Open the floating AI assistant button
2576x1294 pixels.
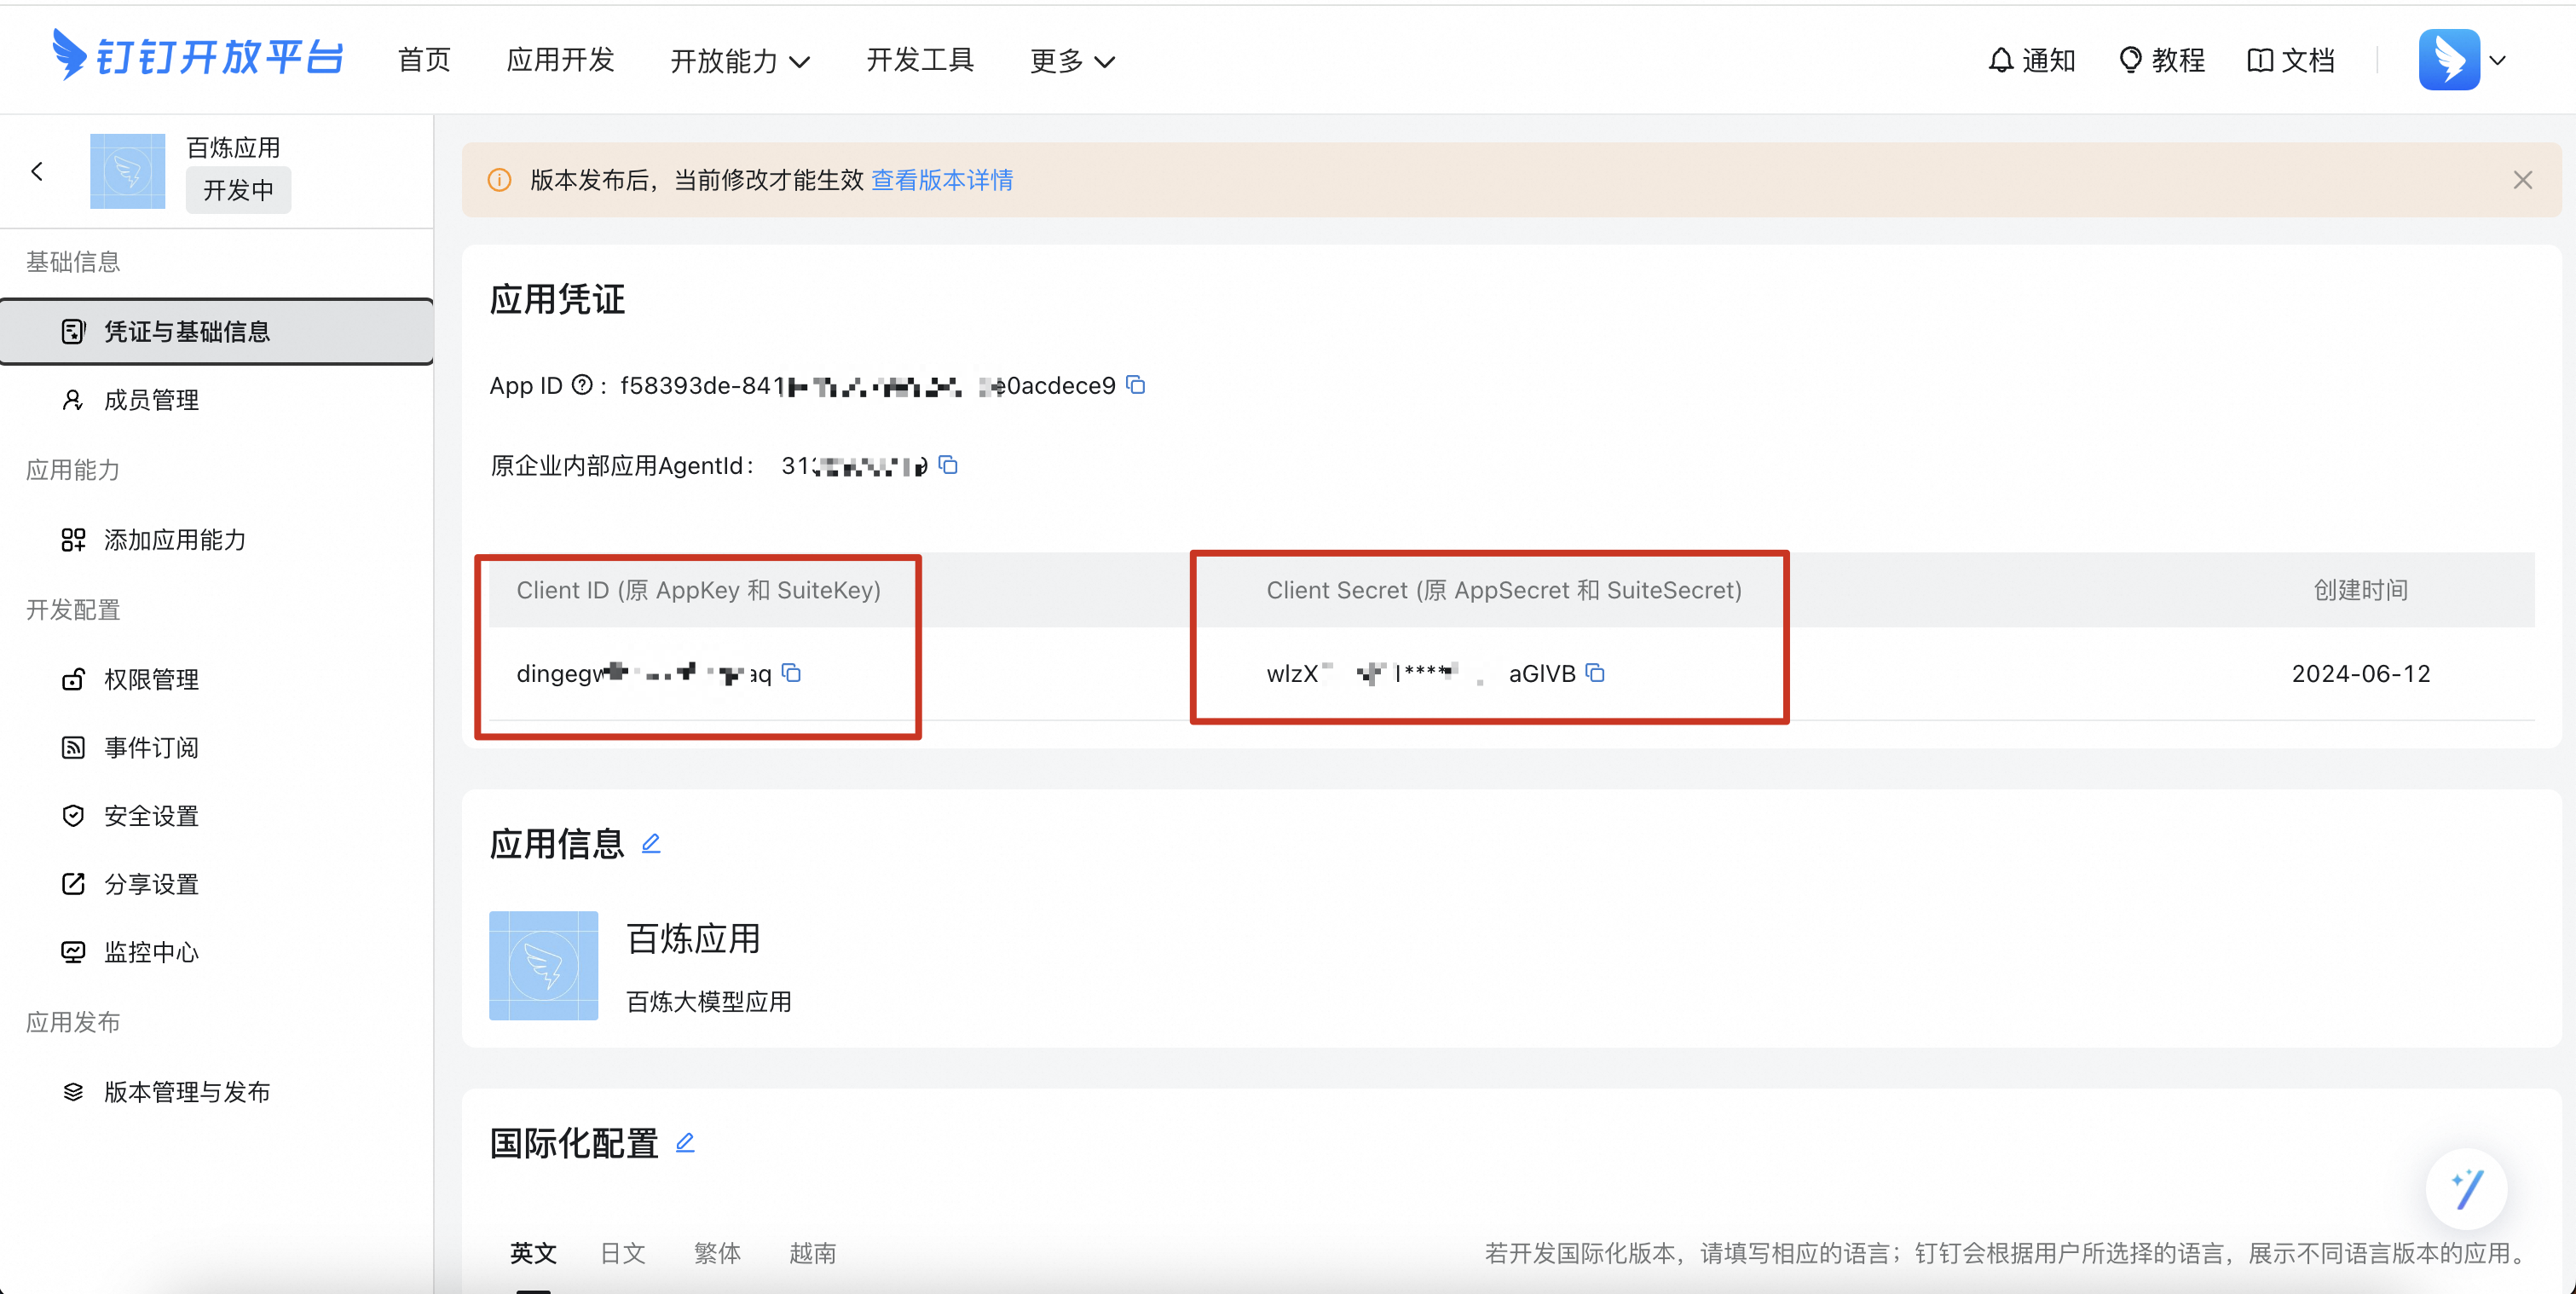click(x=2466, y=1188)
